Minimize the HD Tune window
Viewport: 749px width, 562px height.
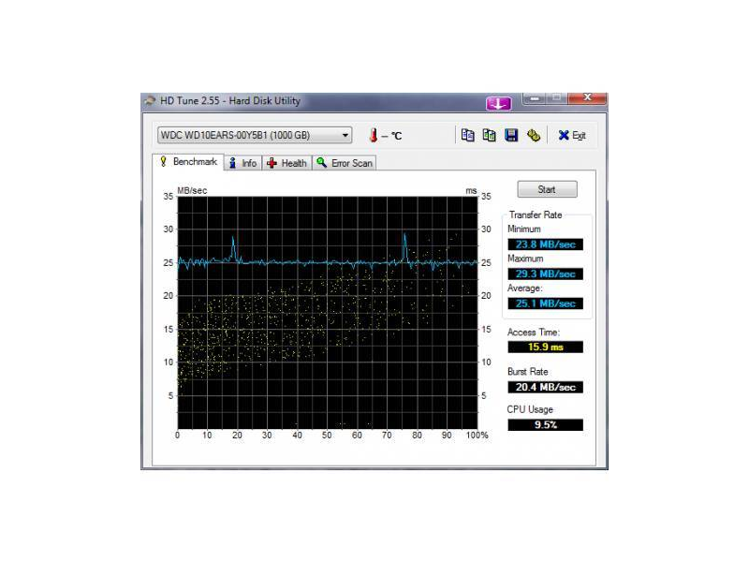pos(535,98)
